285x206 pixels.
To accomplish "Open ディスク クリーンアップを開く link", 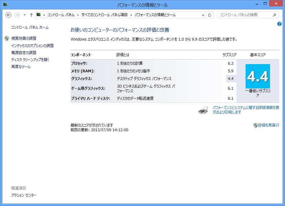I will pyautogui.click(x=30, y=60).
